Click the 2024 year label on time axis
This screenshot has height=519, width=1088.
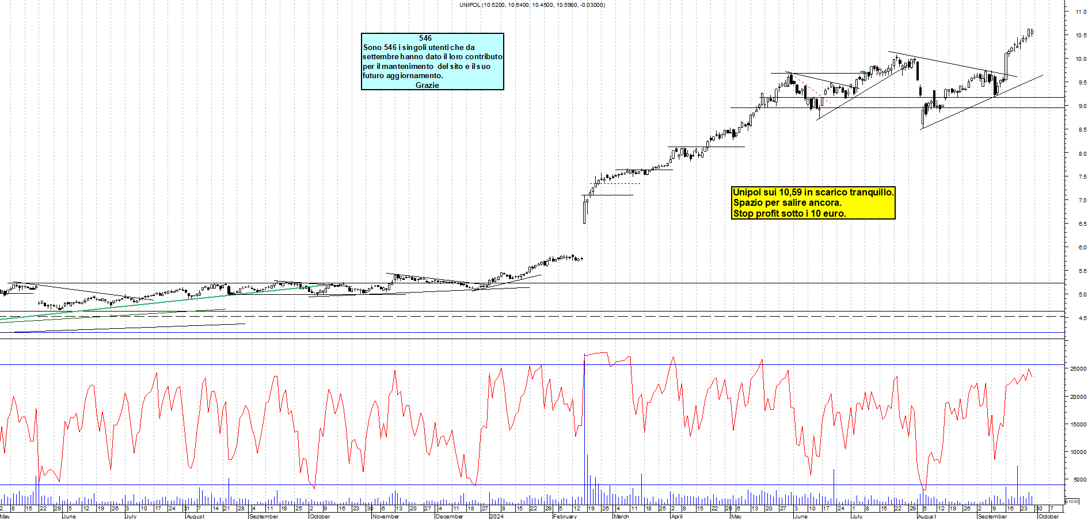(x=496, y=516)
